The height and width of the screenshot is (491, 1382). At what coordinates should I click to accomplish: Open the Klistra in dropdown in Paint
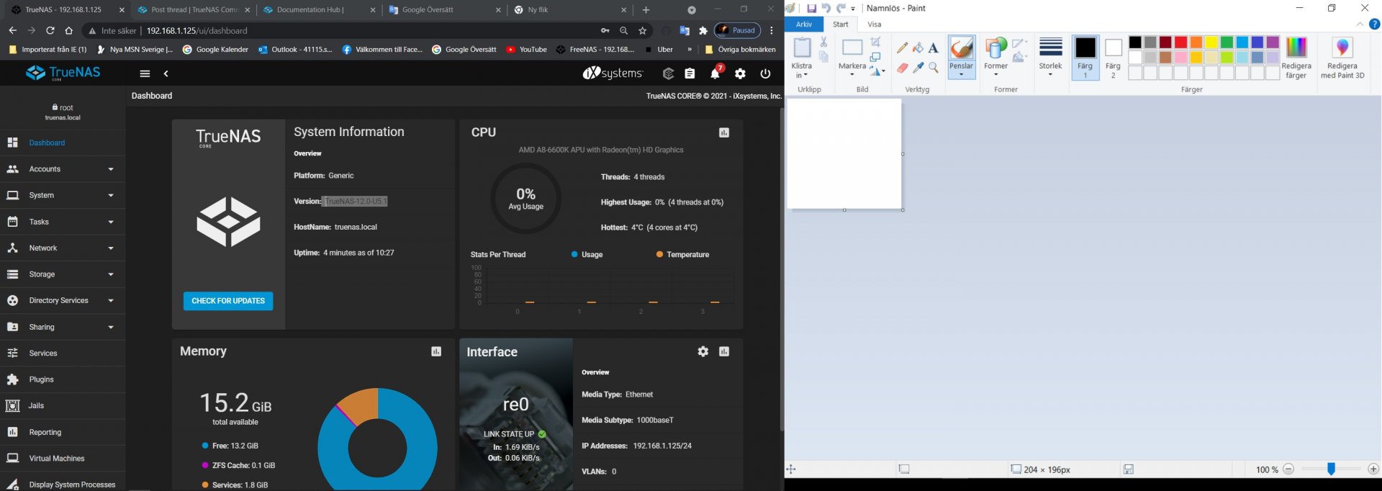pos(801,71)
